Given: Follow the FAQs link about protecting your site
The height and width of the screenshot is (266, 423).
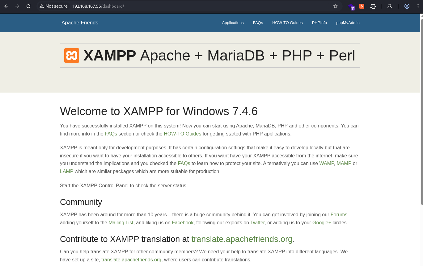Looking at the screenshot, I should coord(184,164).
